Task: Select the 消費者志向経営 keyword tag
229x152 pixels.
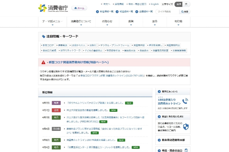Action: pyautogui.click(x=160, y=50)
